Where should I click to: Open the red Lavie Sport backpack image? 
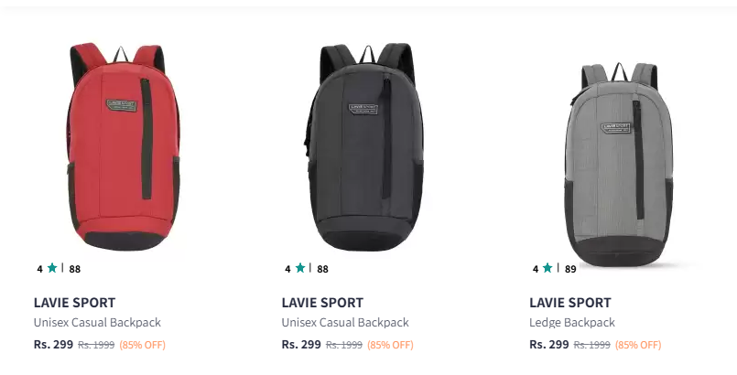(124, 146)
